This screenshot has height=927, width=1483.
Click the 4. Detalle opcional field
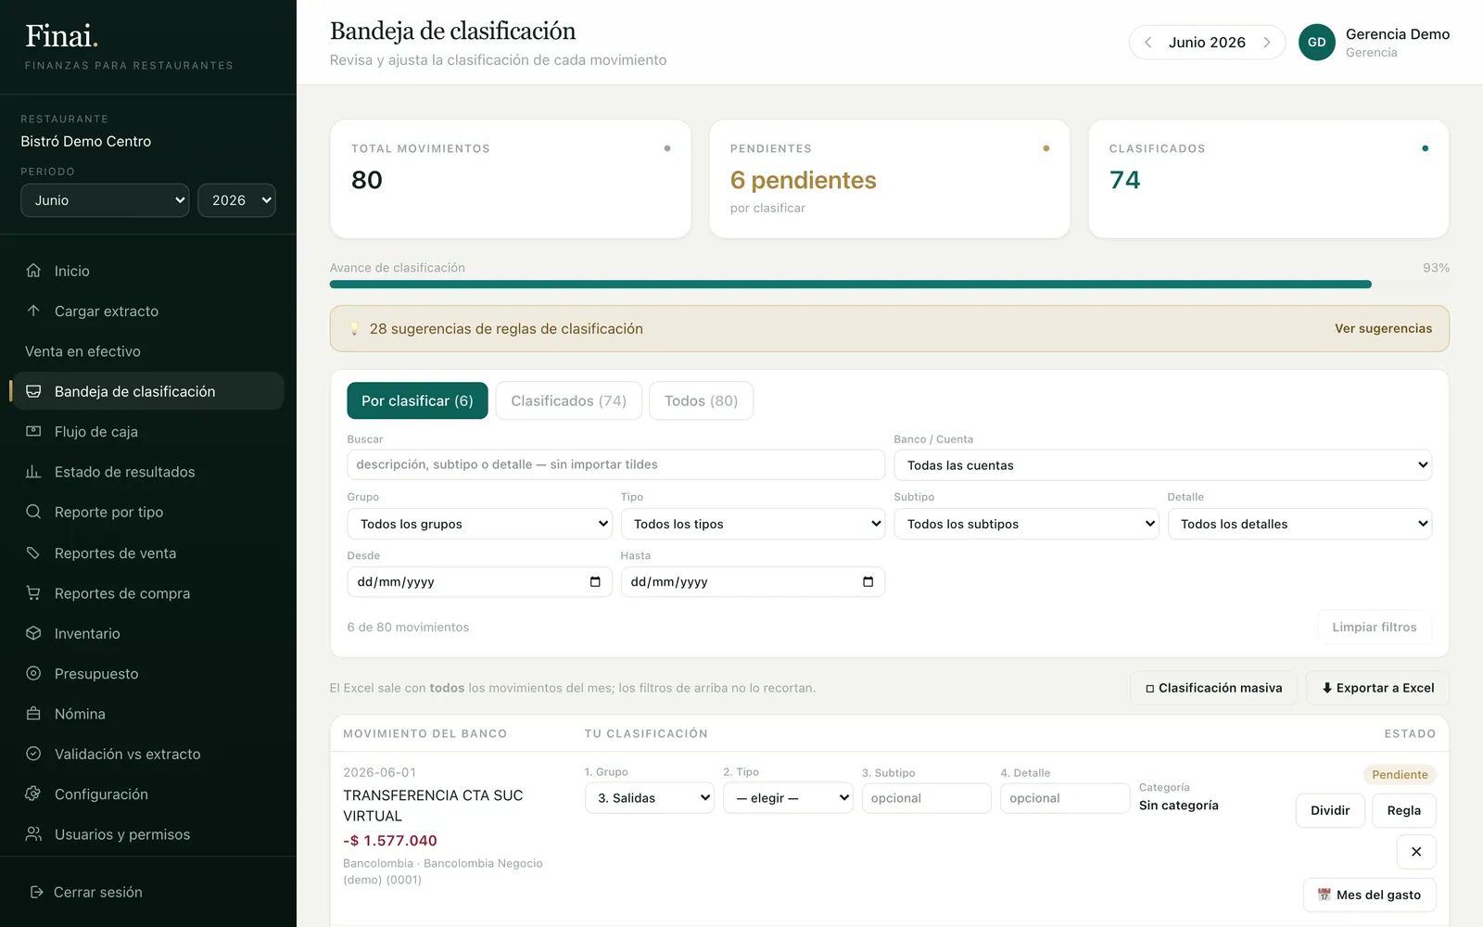(x=1065, y=798)
